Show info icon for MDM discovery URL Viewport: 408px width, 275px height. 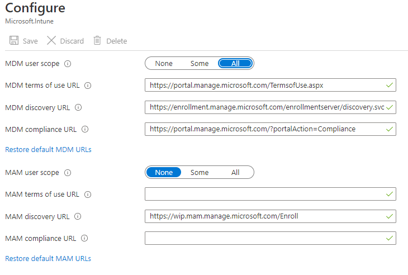(x=78, y=107)
